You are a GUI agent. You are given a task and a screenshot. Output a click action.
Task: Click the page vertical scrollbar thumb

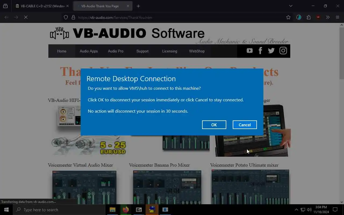point(342,53)
